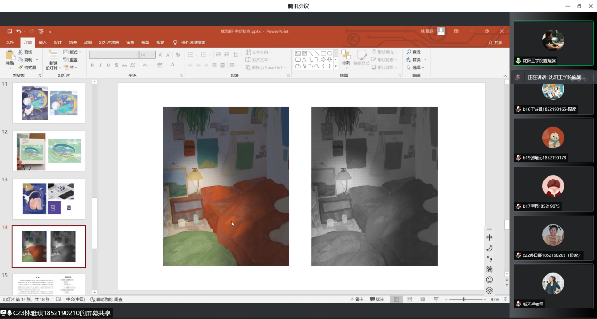Select the rectangle shape in shapes gallery
This screenshot has width=597, height=319.
click(323, 53)
